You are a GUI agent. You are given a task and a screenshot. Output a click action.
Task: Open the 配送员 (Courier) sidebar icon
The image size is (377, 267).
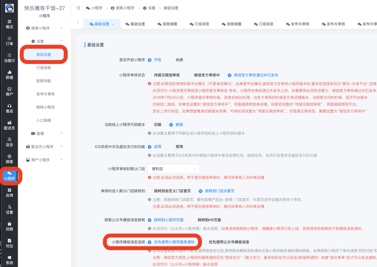[8, 126]
